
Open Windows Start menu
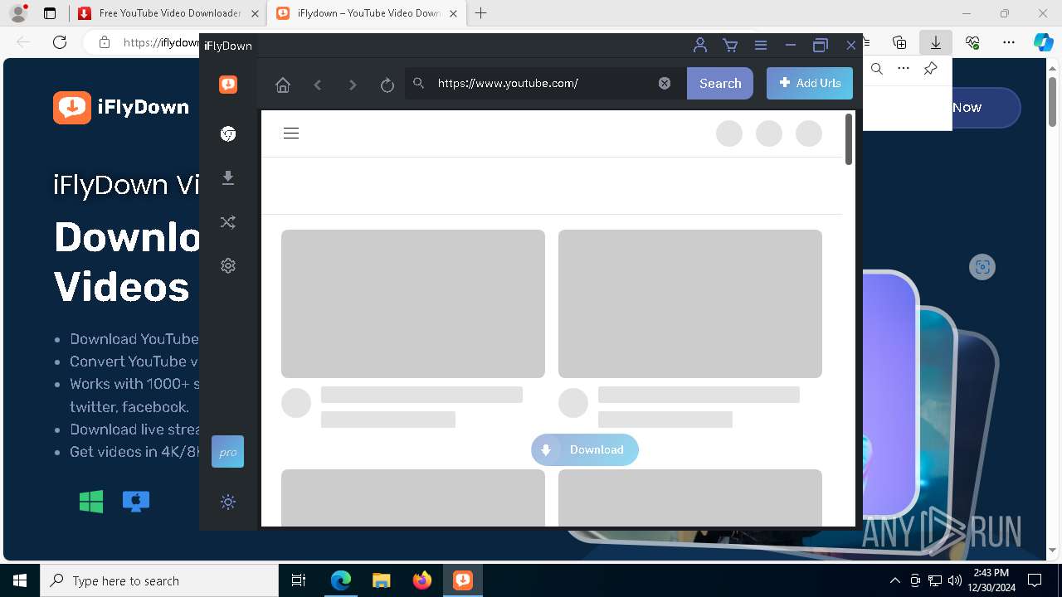coord(20,580)
